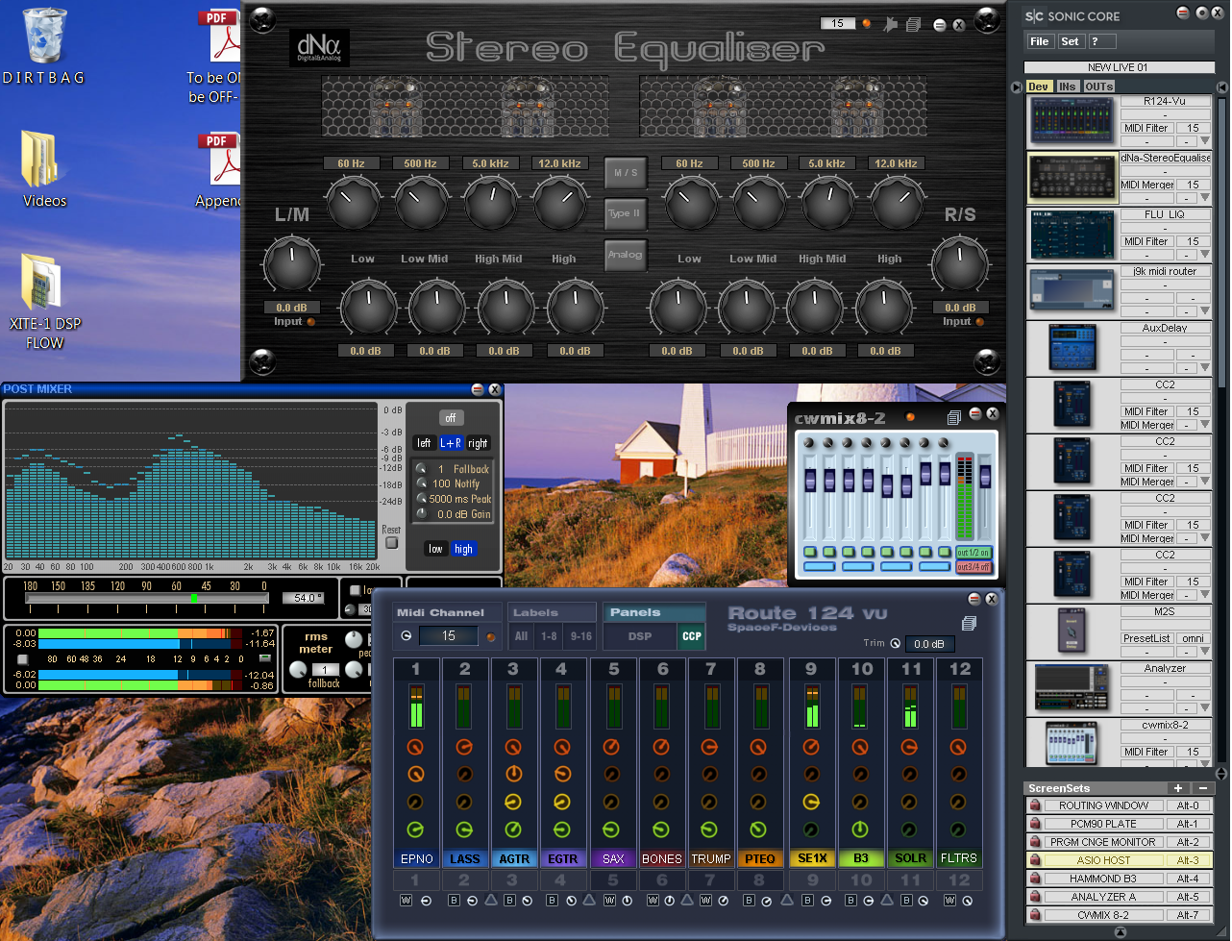Click the Trim knob in Route 124 vu

tap(896, 643)
